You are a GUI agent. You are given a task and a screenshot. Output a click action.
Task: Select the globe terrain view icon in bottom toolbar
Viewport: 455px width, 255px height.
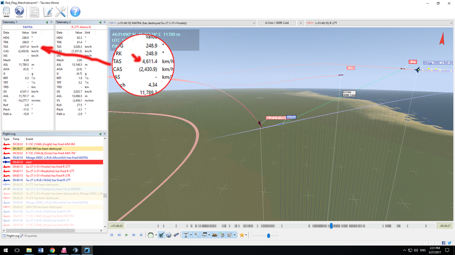[169, 235]
